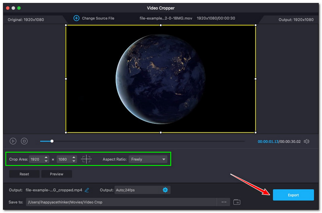Increase crop height with the up arrow
The width and height of the screenshot is (322, 213).
(74, 157)
